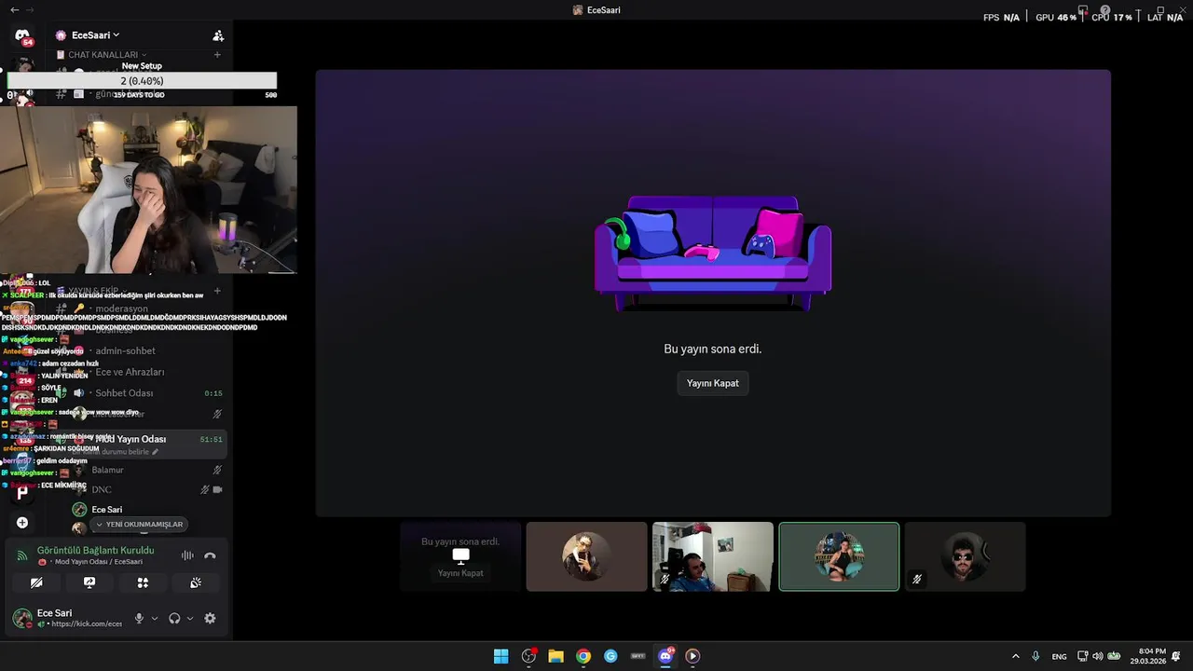Select the highlighted green-bordered participant tile
Image resolution: width=1193 pixels, height=671 pixels.
[x=839, y=556]
